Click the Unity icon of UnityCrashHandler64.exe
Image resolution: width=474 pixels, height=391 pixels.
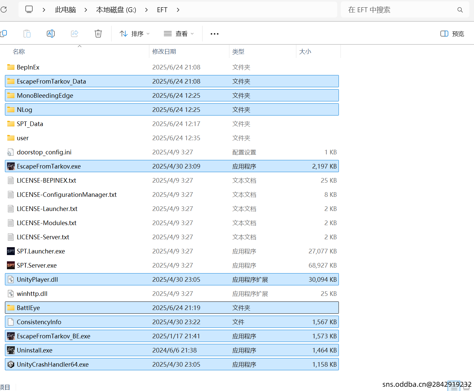[11, 364]
